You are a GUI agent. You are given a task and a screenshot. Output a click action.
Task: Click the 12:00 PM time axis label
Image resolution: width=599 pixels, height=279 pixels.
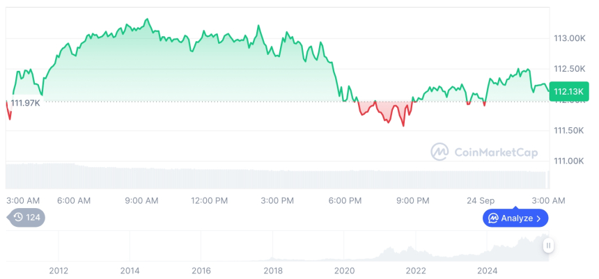pos(210,200)
